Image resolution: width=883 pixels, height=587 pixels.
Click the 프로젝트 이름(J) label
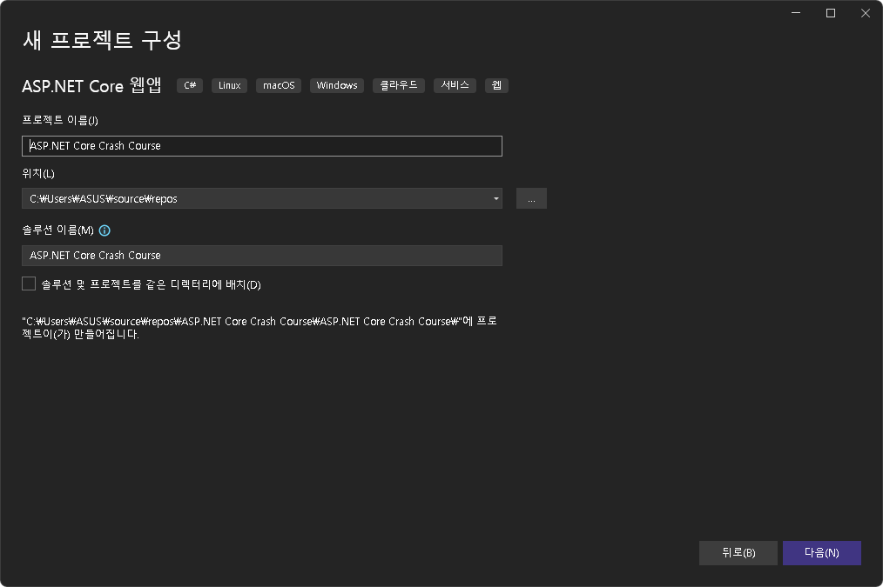pos(60,120)
